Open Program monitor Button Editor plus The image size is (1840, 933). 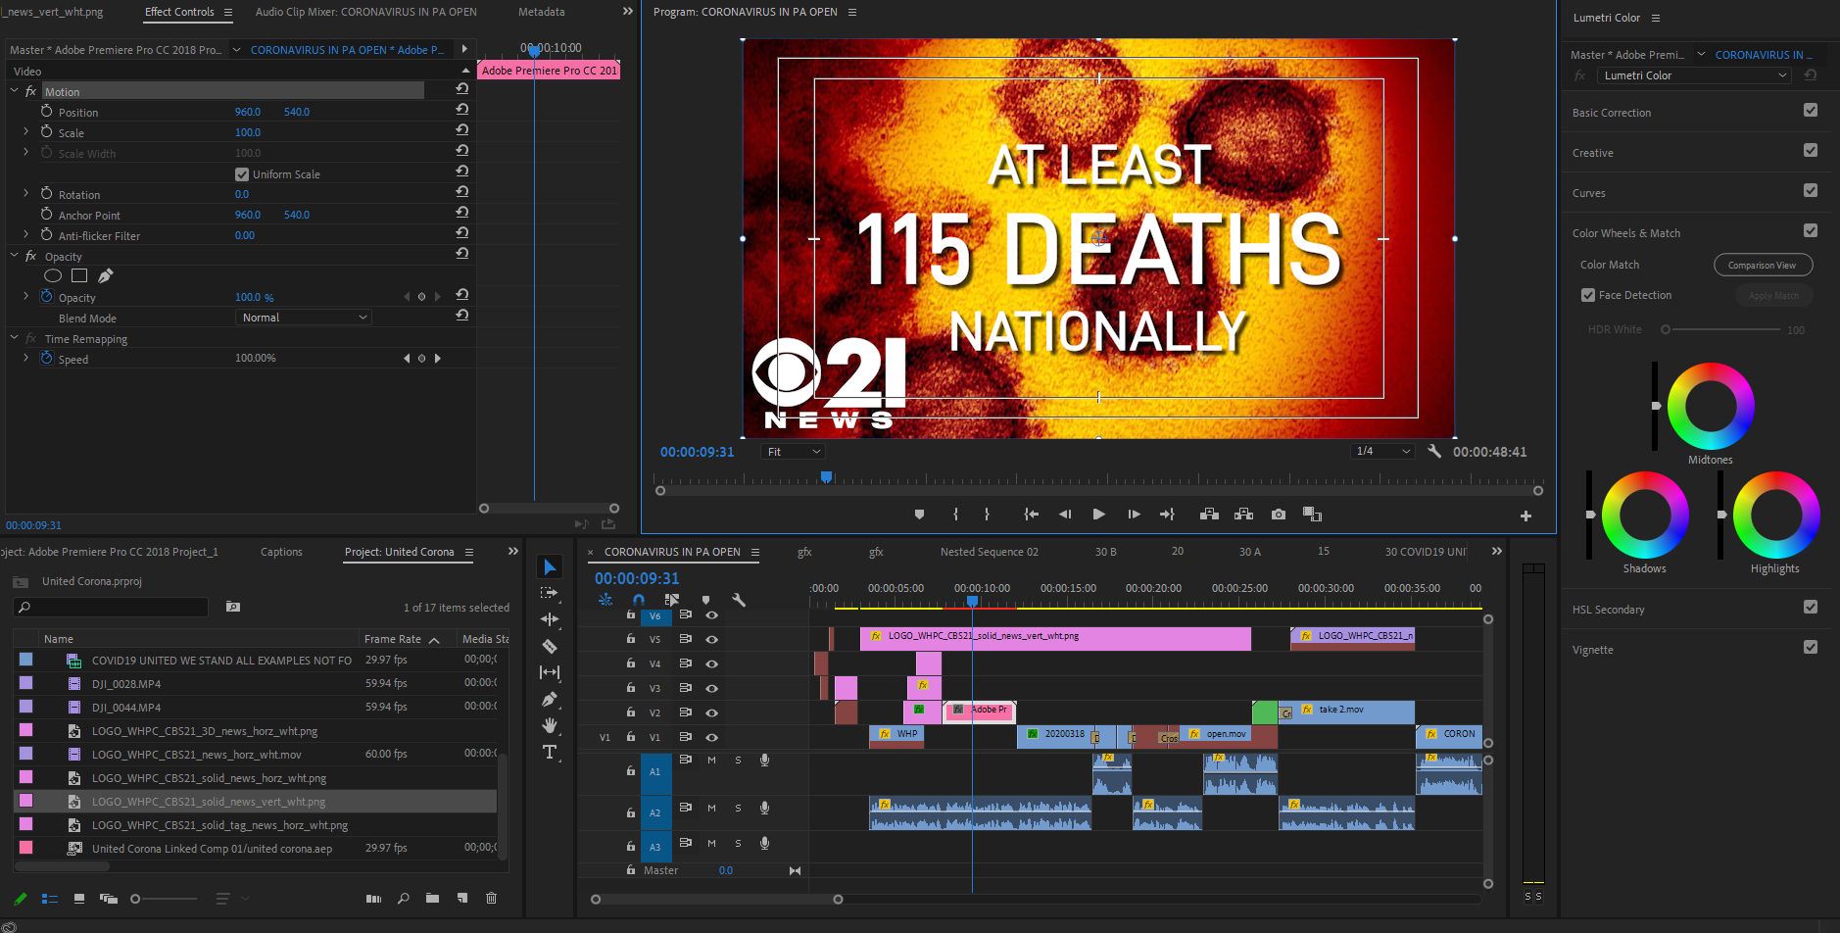coord(1525,516)
